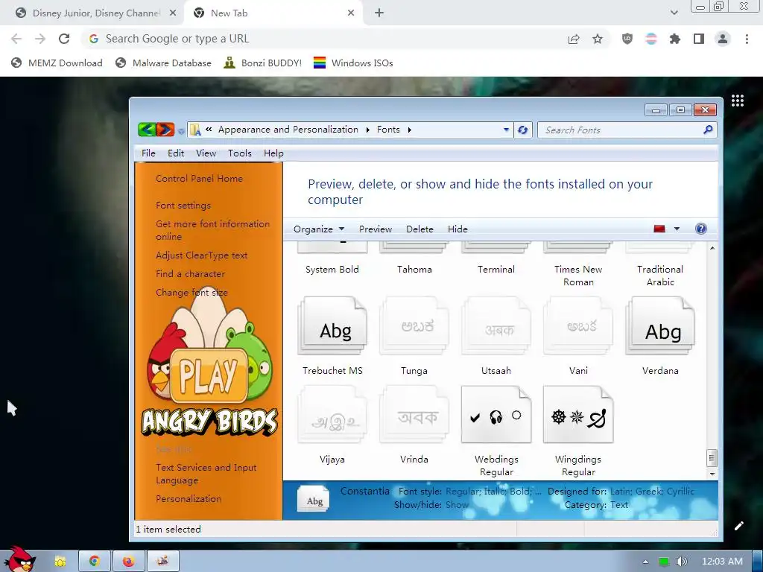Click the MEMZ Download bookmark
This screenshot has height=572, width=763.
(x=57, y=63)
